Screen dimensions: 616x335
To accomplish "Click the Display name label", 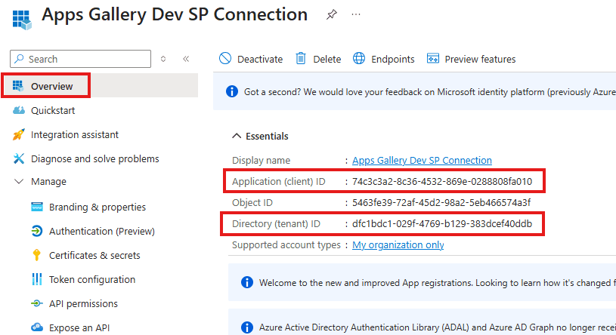I will [262, 161].
